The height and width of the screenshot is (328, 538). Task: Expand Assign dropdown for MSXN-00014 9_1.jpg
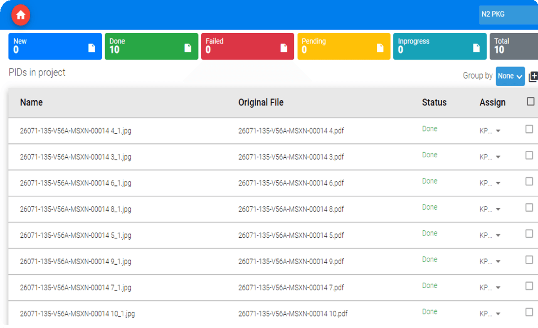(x=498, y=262)
